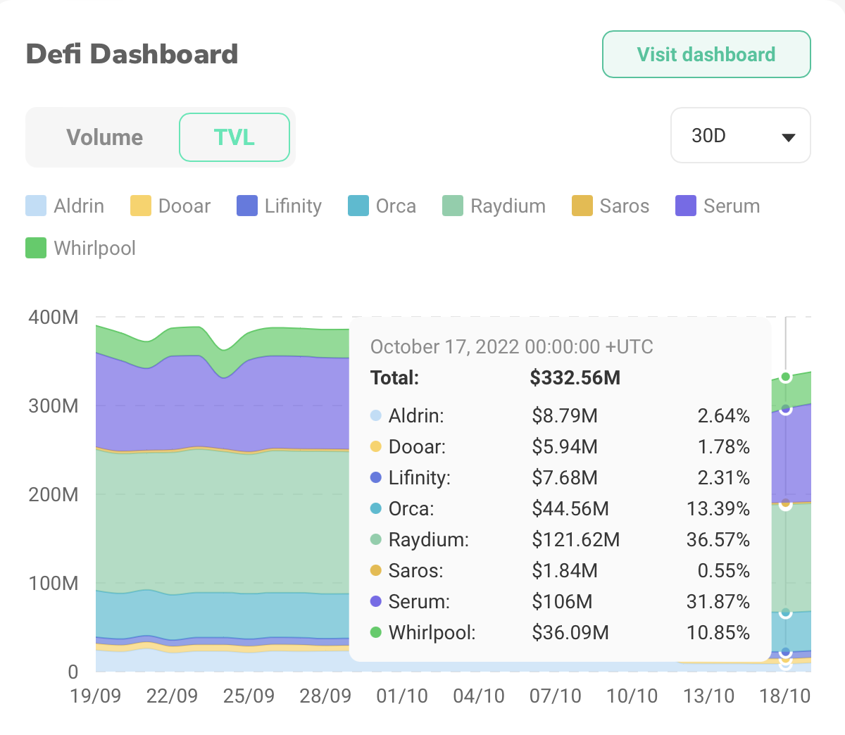Image resolution: width=845 pixels, height=735 pixels.
Task: Open the 30D time range dropdown
Action: [740, 135]
